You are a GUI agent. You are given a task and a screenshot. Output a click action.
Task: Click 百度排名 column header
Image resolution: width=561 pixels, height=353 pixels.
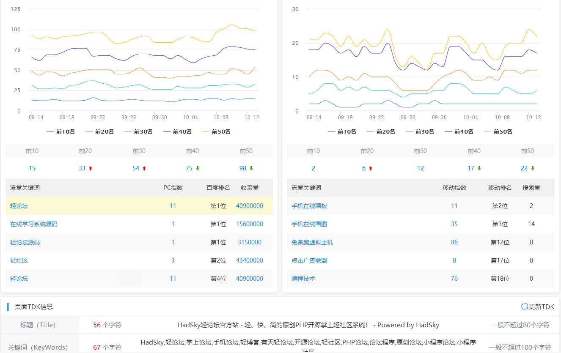click(218, 188)
